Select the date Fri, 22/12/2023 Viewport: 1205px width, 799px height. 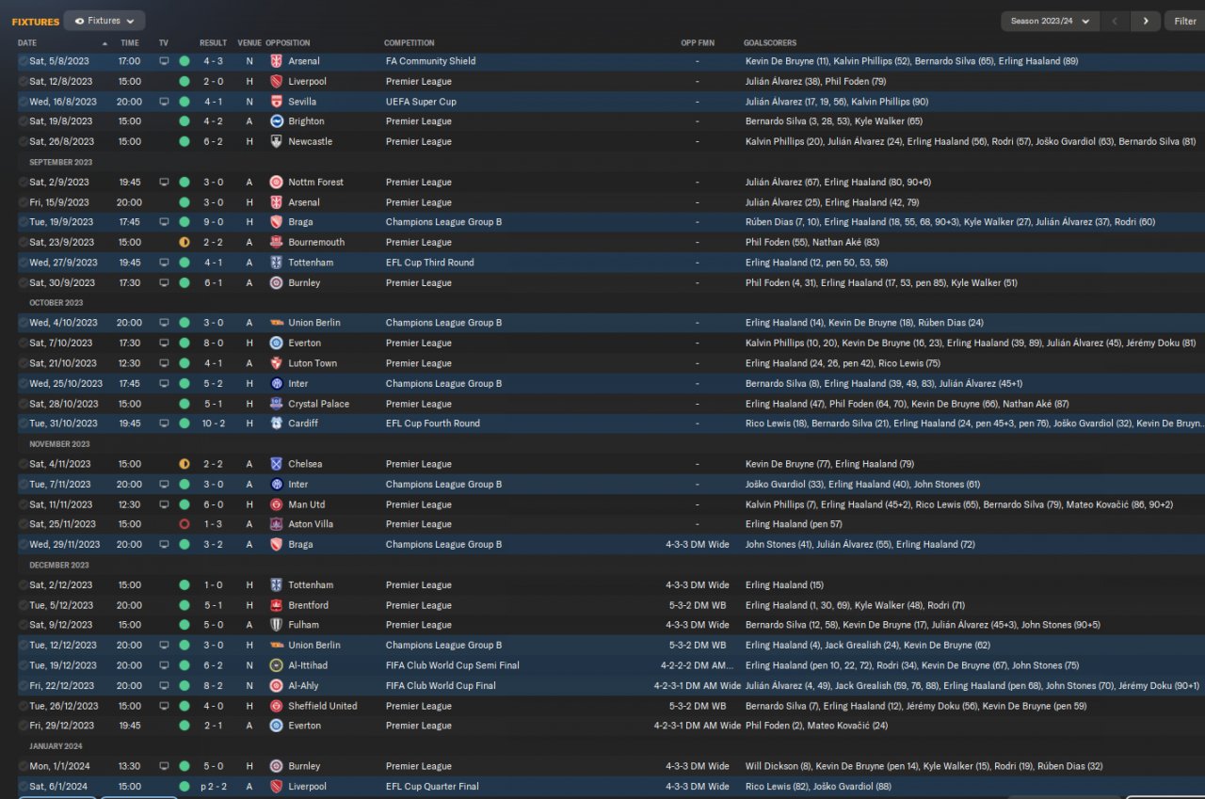click(x=62, y=686)
